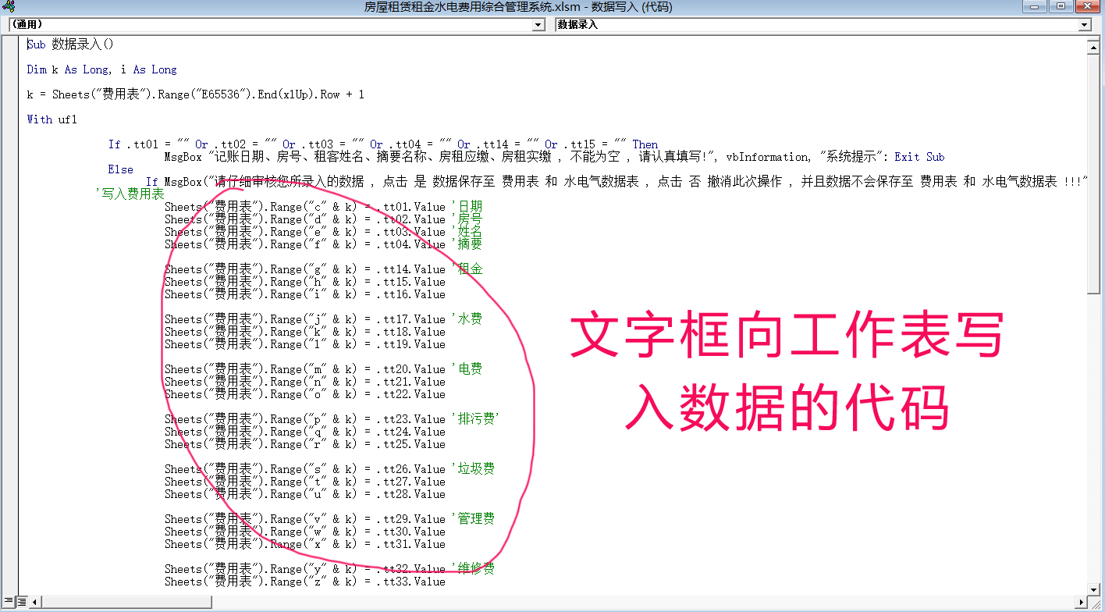Viewport: 1105px width, 612px height.
Task: Click the horizontal scrollbar left arrow
Action: 35,602
